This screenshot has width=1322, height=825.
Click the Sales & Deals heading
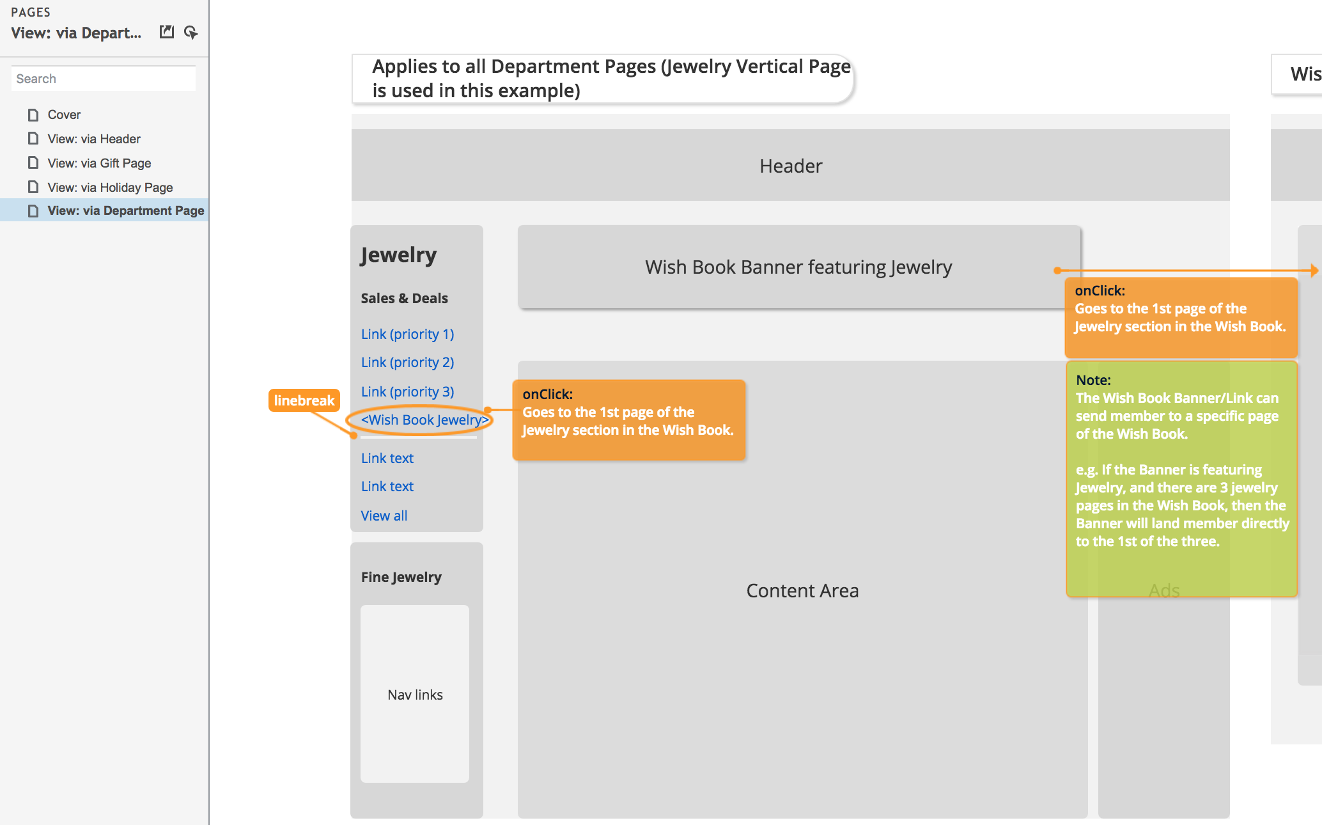tap(404, 298)
